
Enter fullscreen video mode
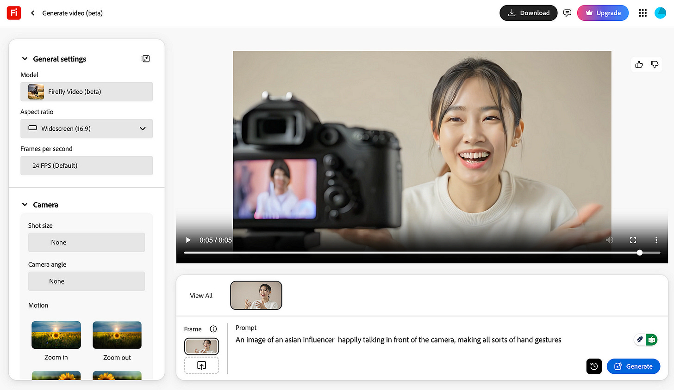click(633, 240)
